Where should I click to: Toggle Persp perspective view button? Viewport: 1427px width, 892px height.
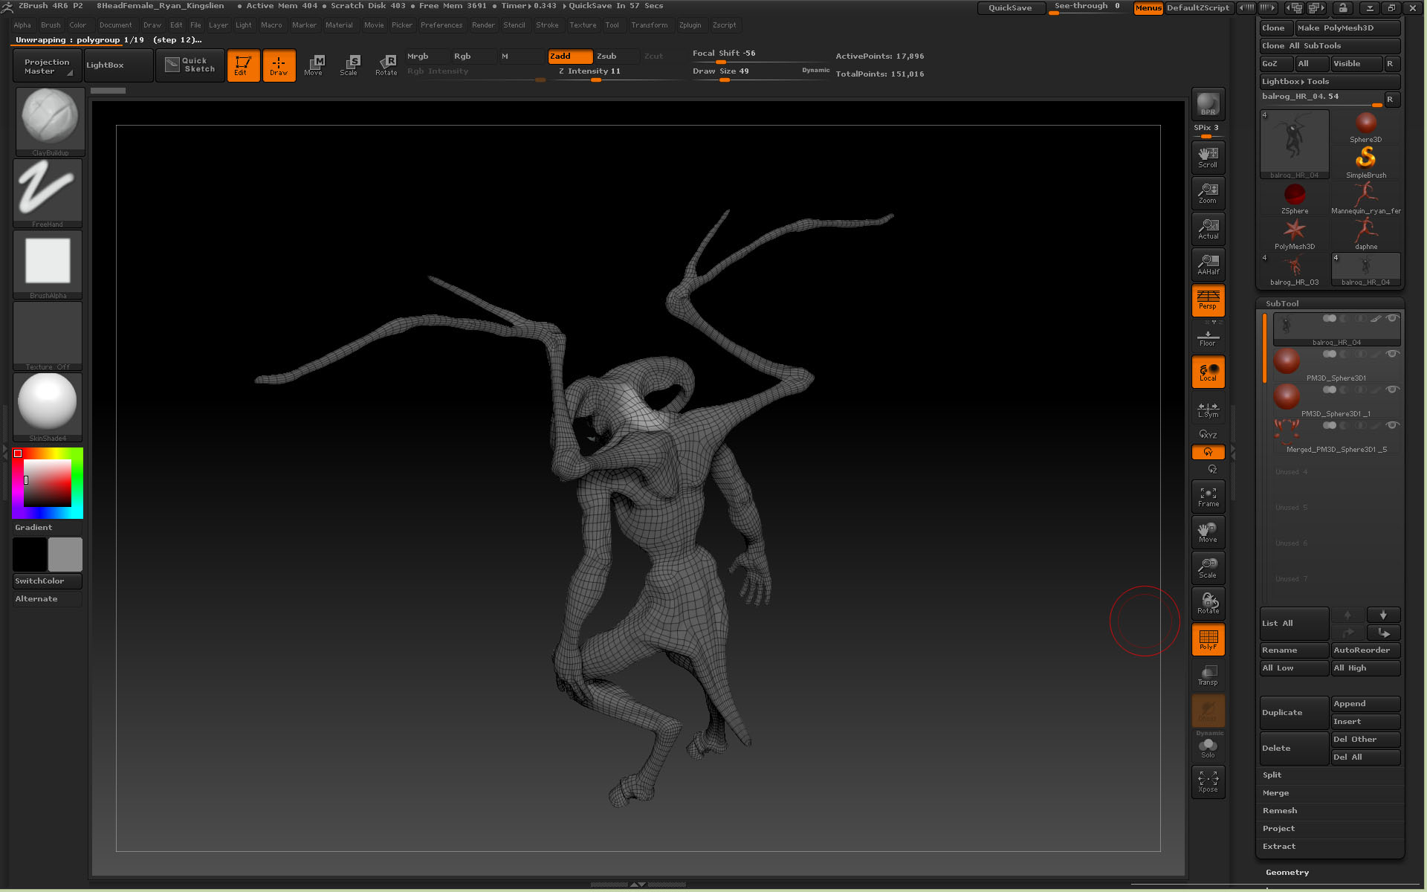(1208, 300)
